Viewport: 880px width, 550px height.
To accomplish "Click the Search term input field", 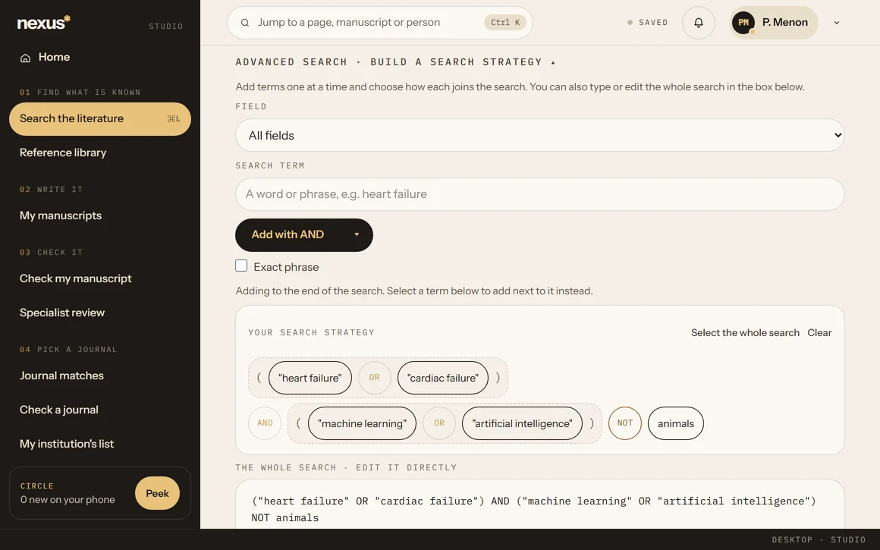I will 540,194.
